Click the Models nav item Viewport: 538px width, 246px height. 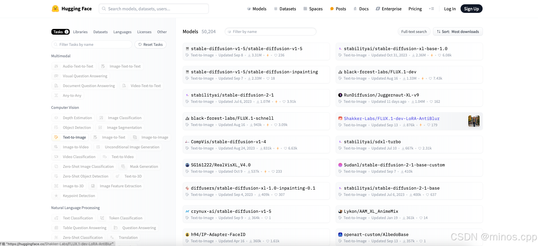point(257,9)
